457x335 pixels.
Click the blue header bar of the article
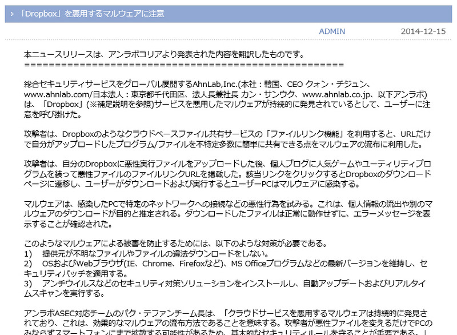click(286, 14)
